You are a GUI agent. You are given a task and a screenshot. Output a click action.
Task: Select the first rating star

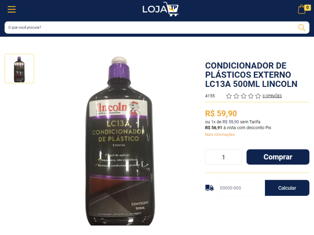tap(229, 96)
